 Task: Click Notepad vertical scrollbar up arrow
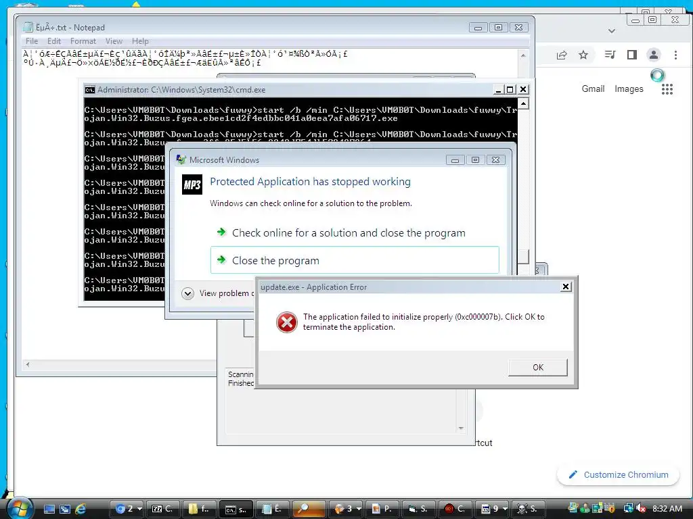[x=523, y=55]
